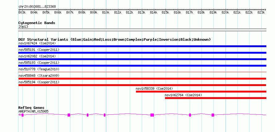Select the blue gain bar under nsv585191

click(142, 53)
